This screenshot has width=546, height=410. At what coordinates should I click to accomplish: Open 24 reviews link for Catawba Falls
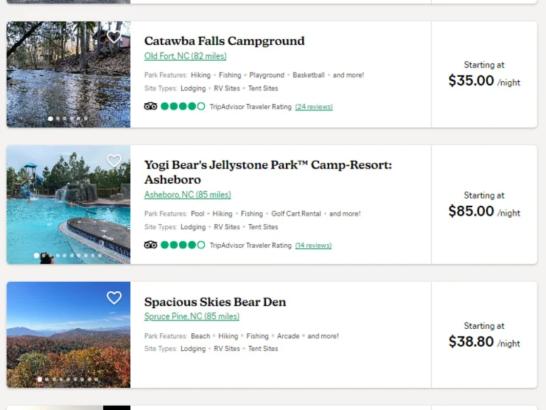tap(314, 107)
